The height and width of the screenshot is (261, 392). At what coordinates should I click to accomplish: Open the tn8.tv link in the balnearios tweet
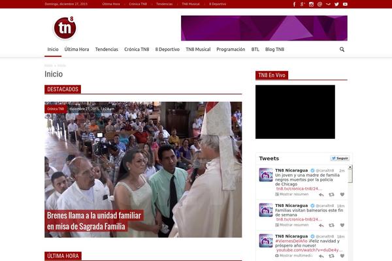[x=299, y=219]
